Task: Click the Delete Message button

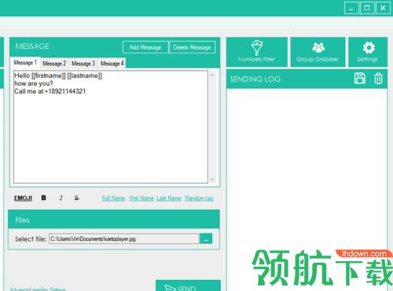Action: (x=193, y=47)
